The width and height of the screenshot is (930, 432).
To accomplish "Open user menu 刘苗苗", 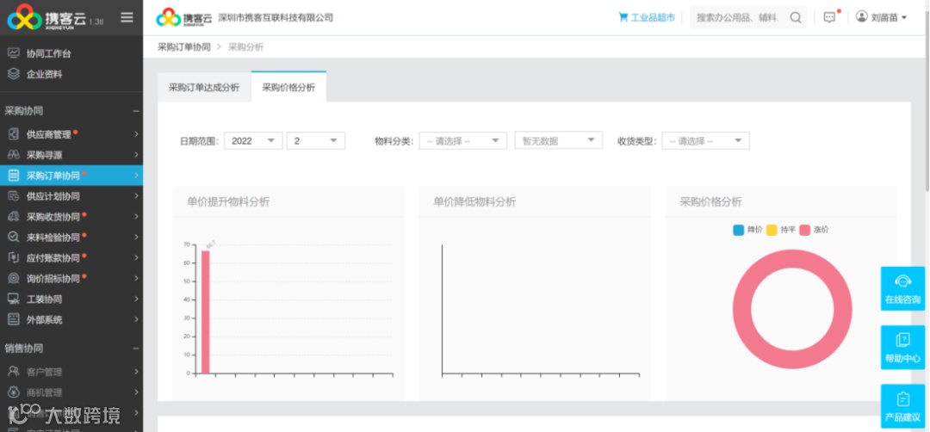I will coord(882,17).
